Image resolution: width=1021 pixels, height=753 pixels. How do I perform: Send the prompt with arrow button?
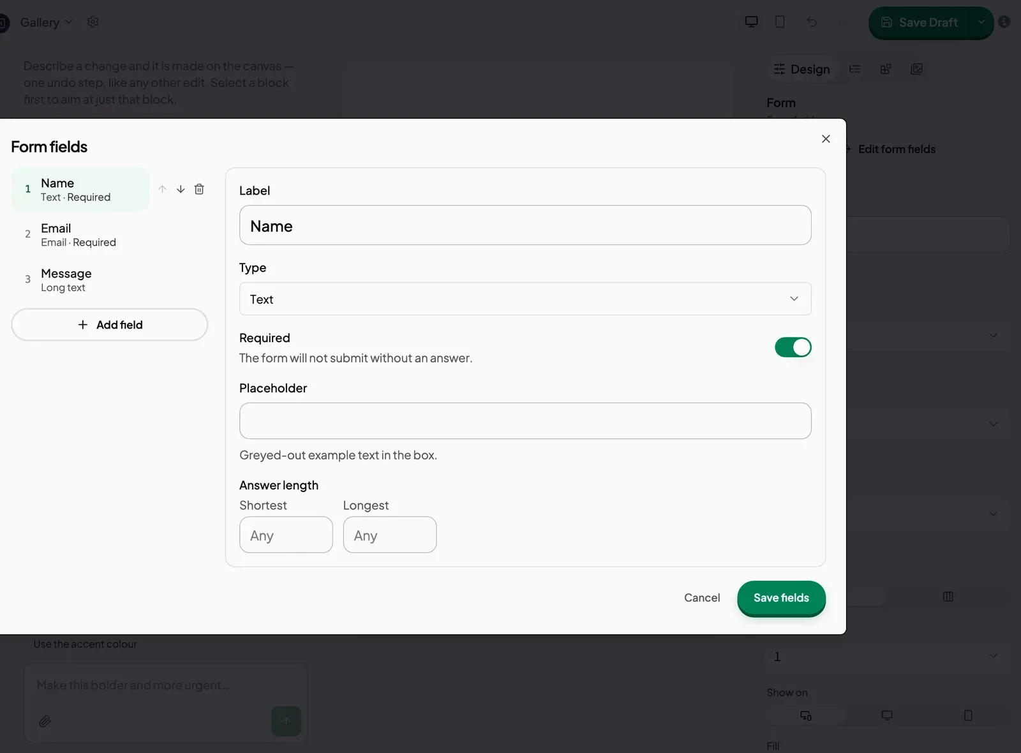pos(286,721)
